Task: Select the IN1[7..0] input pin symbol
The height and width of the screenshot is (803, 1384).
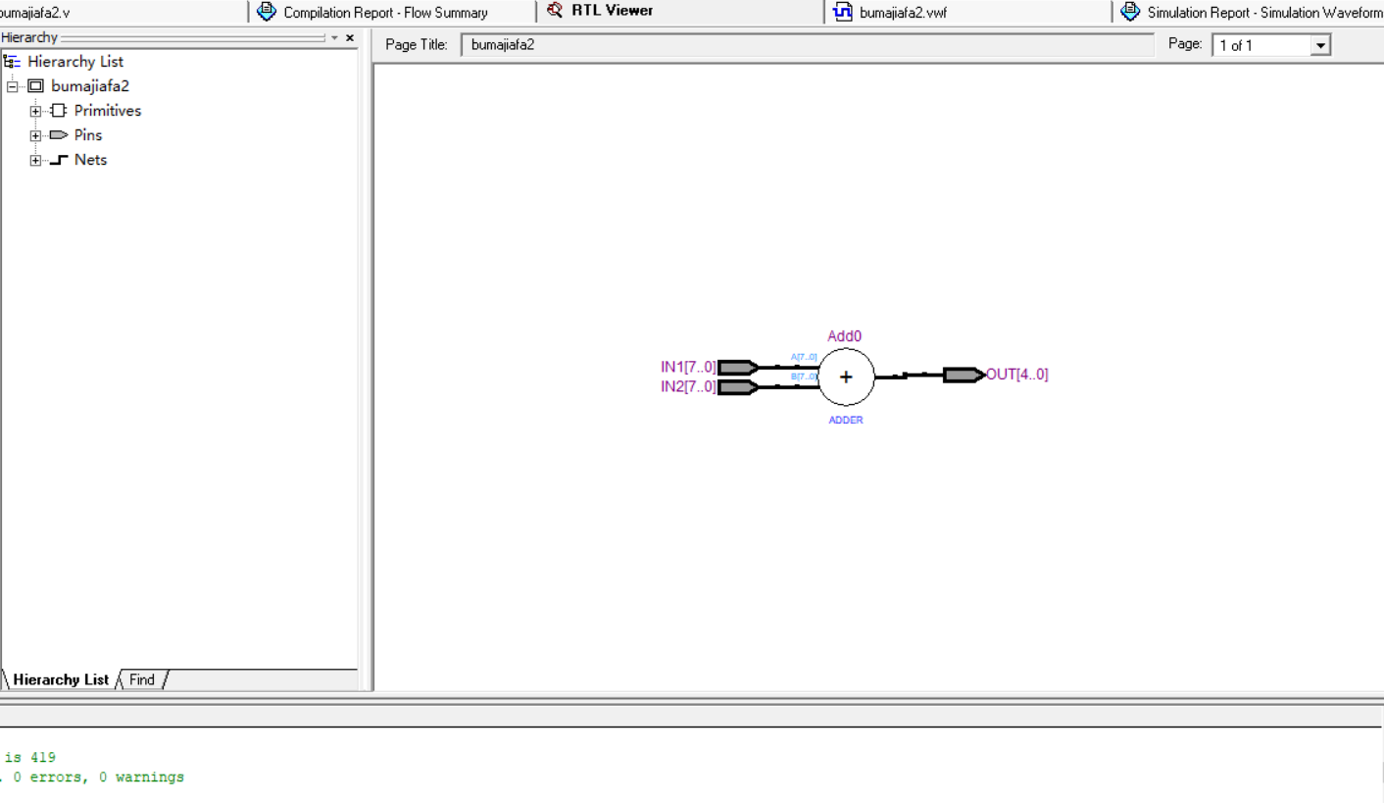Action: 738,368
